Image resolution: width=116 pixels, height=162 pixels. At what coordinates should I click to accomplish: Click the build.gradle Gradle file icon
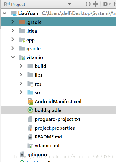30,110
